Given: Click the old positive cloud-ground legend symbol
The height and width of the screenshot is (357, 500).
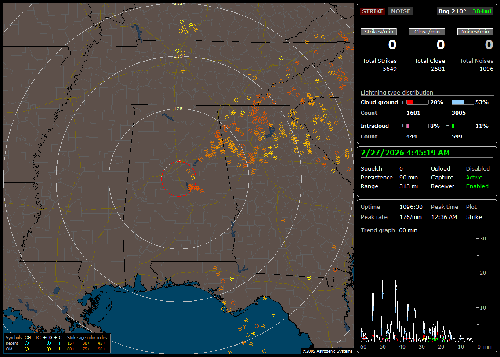Looking at the screenshot, I should (x=48, y=349).
